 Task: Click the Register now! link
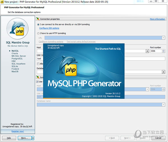pyautogui.click(x=18, y=131)
